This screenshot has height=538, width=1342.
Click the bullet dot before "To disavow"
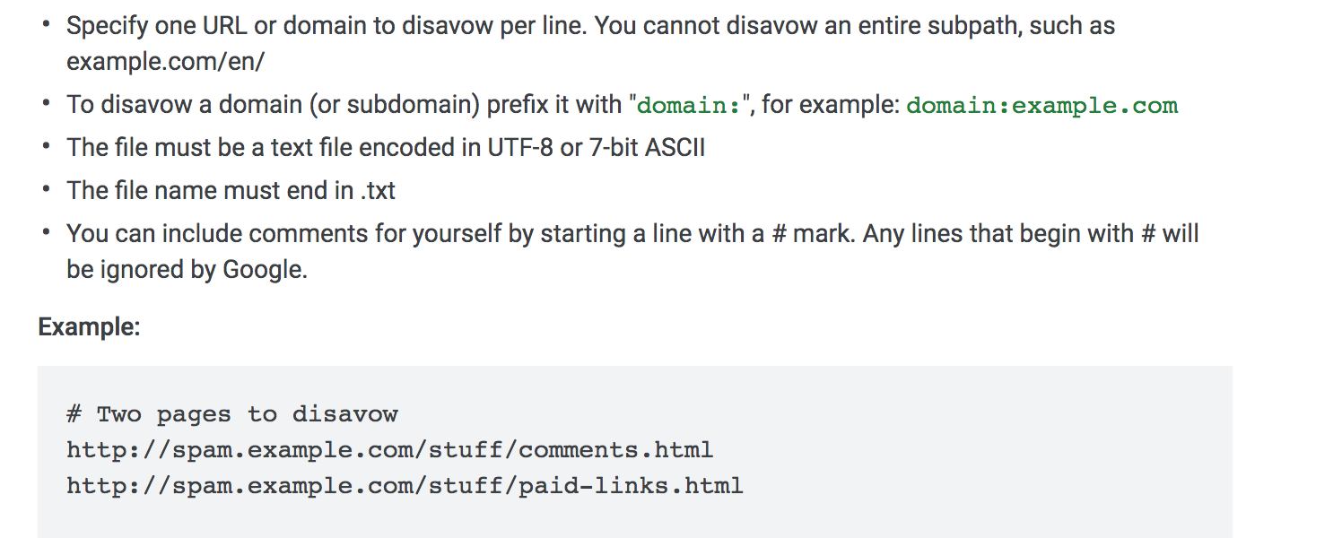click(x=46, y=104)
